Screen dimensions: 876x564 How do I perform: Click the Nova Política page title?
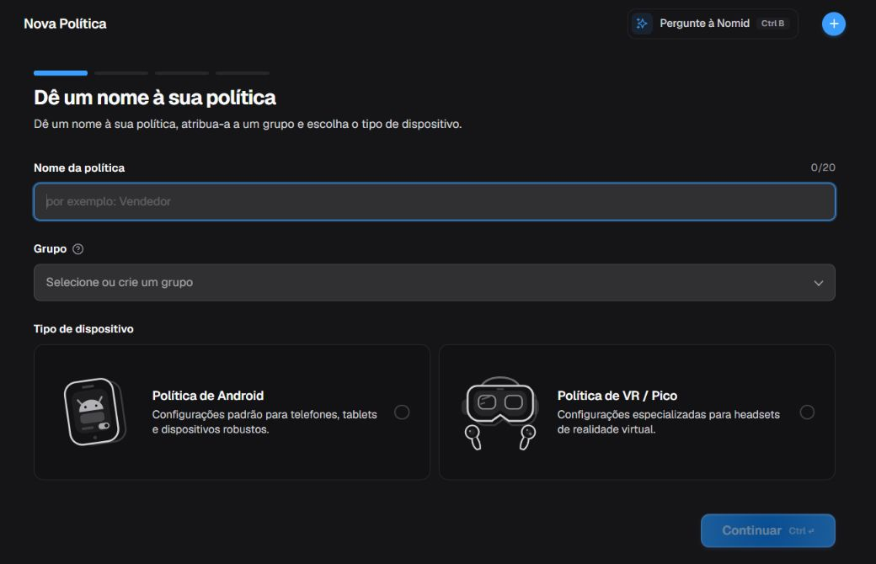pyautogui.click(x=66, y=24)
